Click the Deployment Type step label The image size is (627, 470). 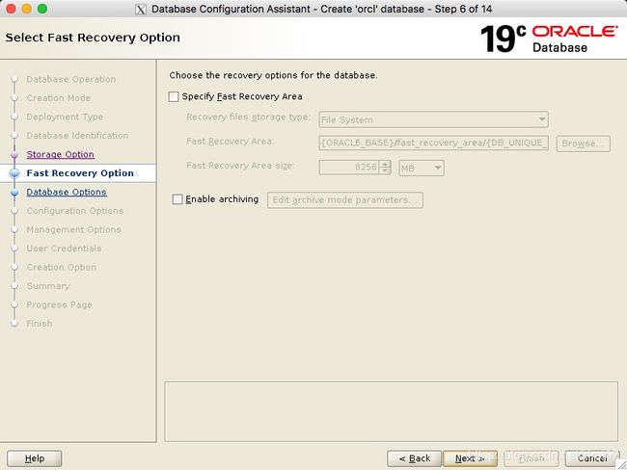pos(65,117)
